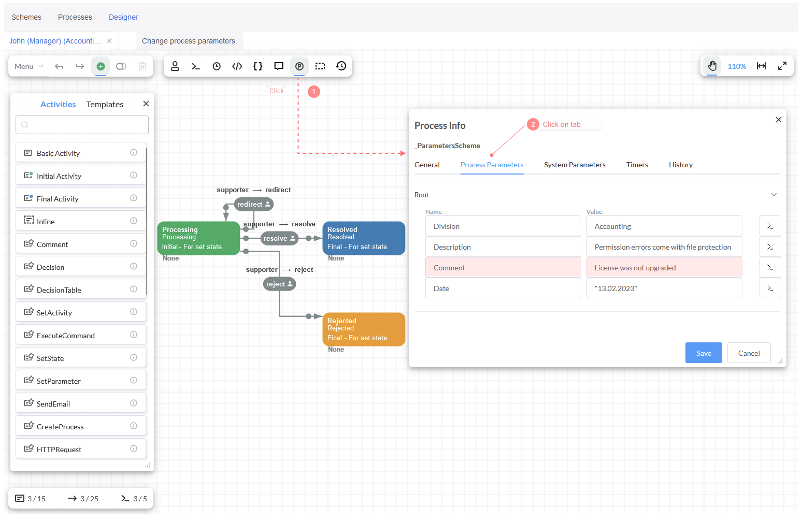Click the Save button
The image size is (802, 521).
point(704,353)
